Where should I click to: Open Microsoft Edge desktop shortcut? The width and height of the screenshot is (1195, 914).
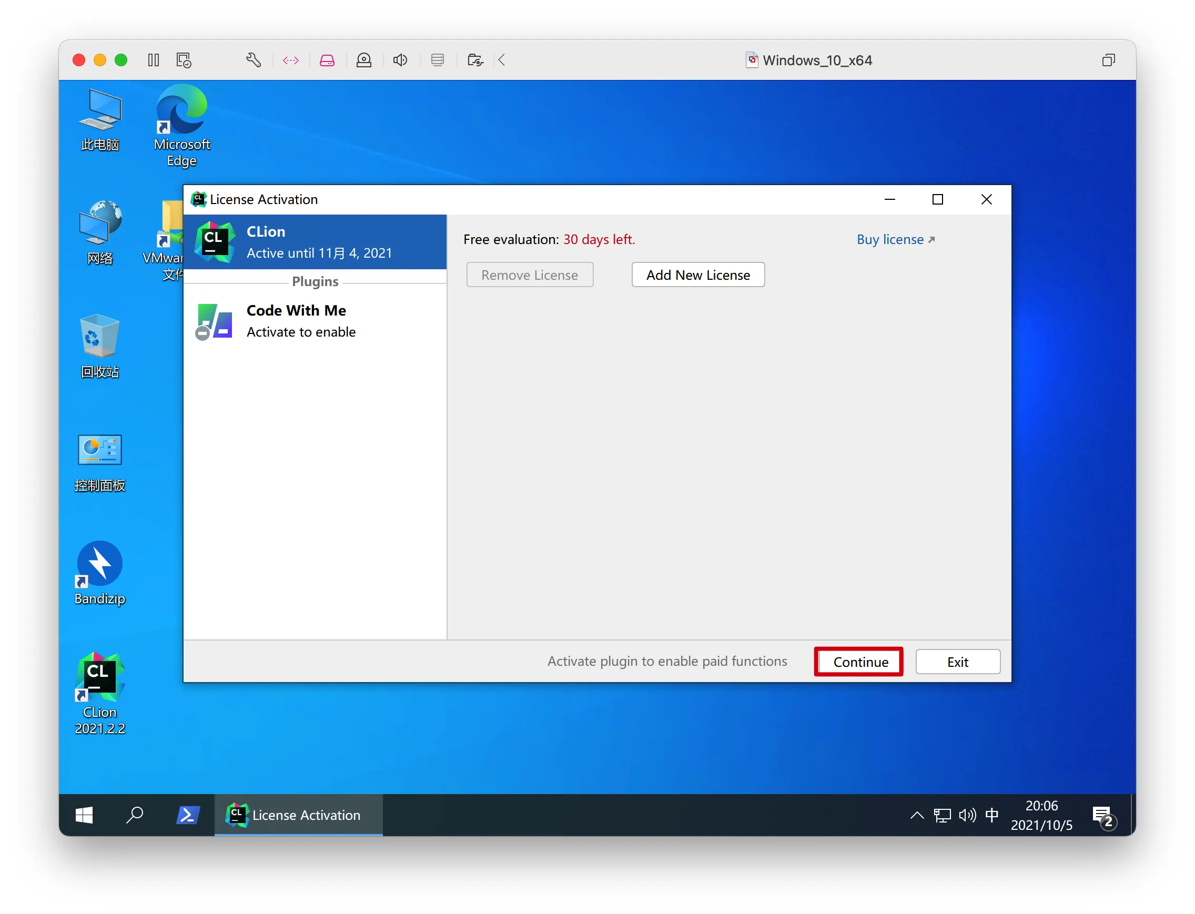[x=181, y=125]
